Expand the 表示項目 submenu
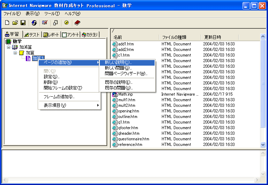This screenshot has height=185, width=268. click(x=69, y=105)
